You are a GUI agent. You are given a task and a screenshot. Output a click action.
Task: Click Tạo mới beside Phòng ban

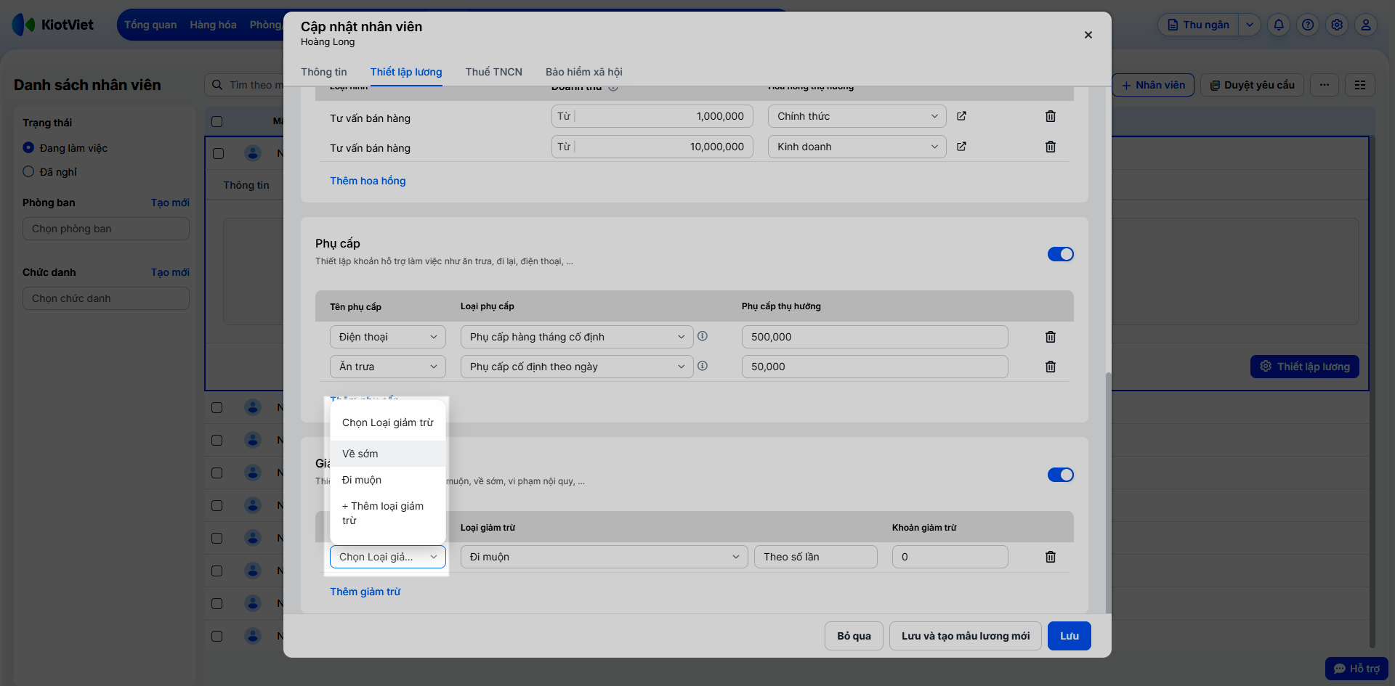pyautogui.click(x=170, y=203)
